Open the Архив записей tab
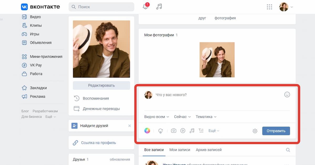315x165 pixels. click(208, 149)
